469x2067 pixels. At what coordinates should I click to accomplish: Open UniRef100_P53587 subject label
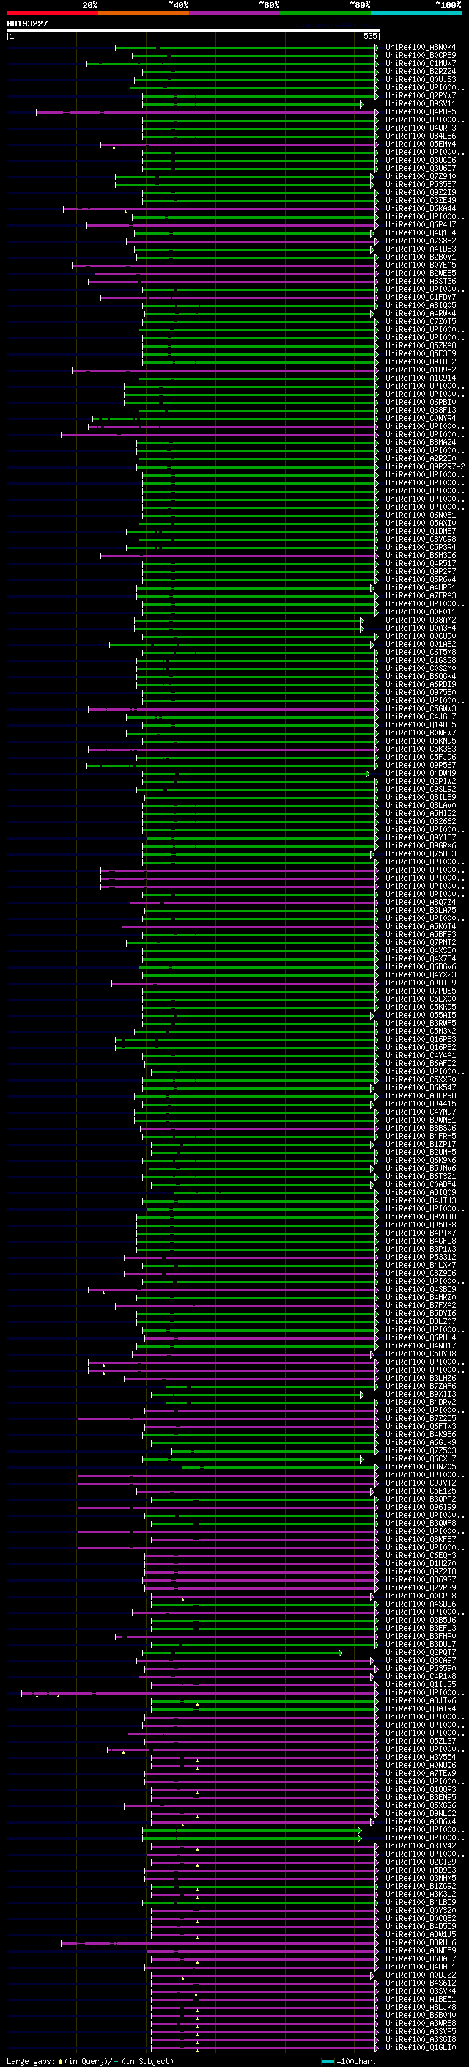420,185
